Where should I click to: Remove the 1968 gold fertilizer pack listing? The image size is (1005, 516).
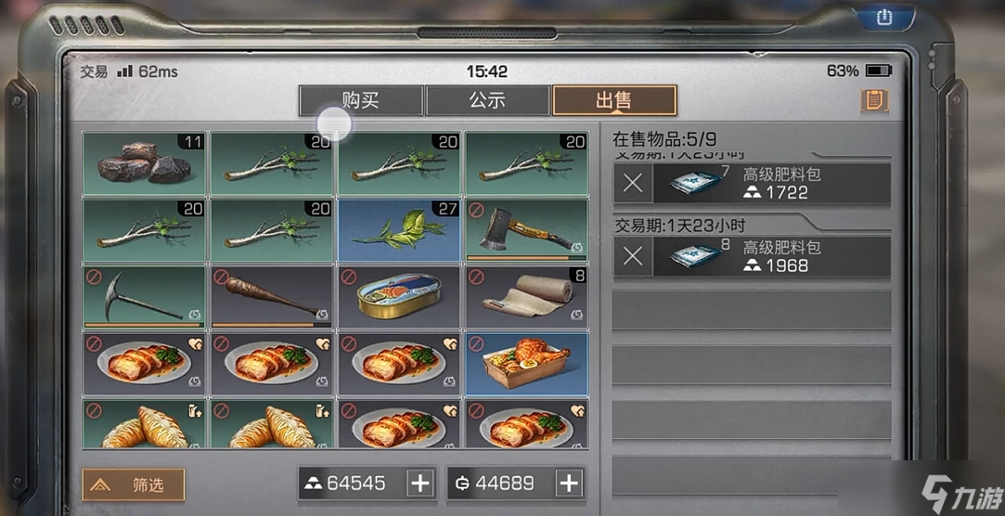(x=633, y=257)
